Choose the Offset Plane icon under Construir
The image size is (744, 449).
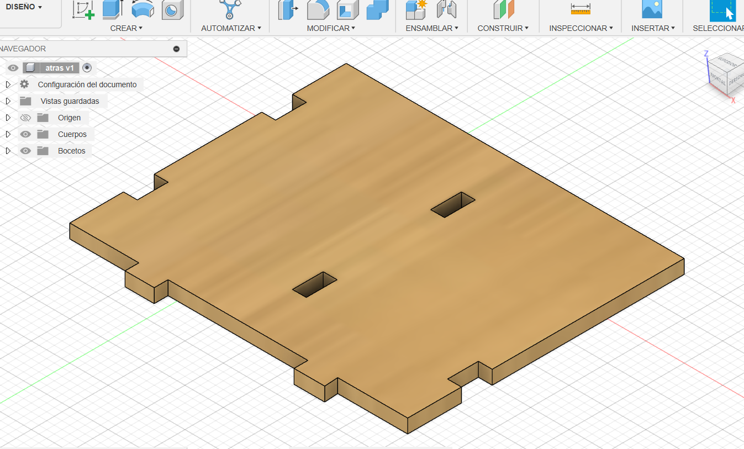click(503, 10)
